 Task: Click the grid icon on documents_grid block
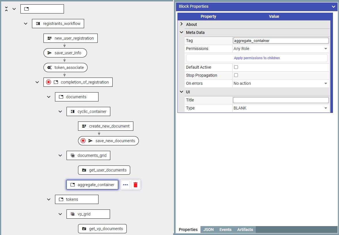point(73,155)
